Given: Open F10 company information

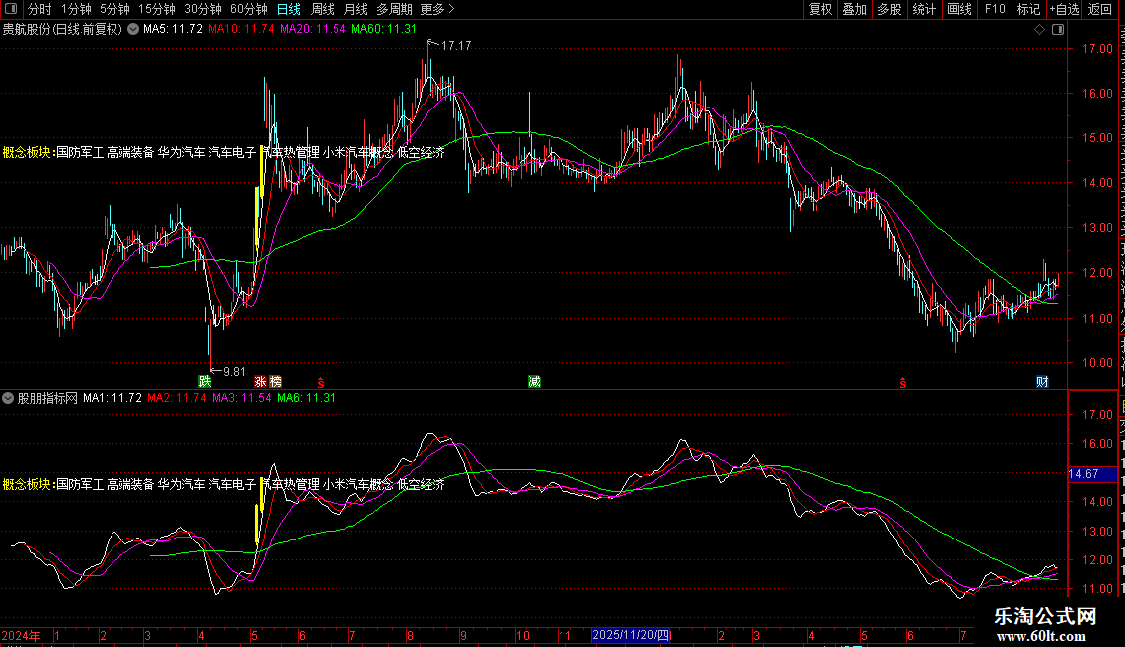Looking at the screenshot, I should click(x=995, y=9).
